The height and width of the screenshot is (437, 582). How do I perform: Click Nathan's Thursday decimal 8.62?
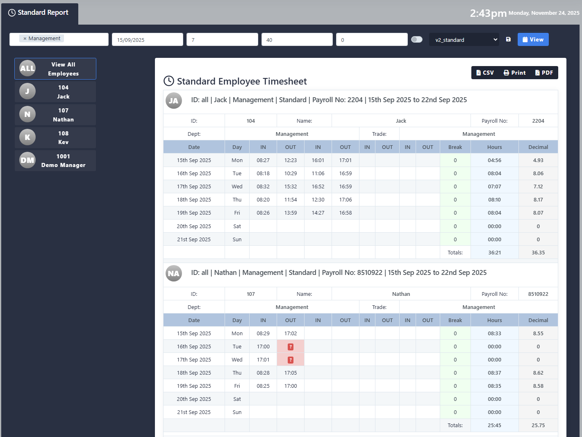[538, 373]
